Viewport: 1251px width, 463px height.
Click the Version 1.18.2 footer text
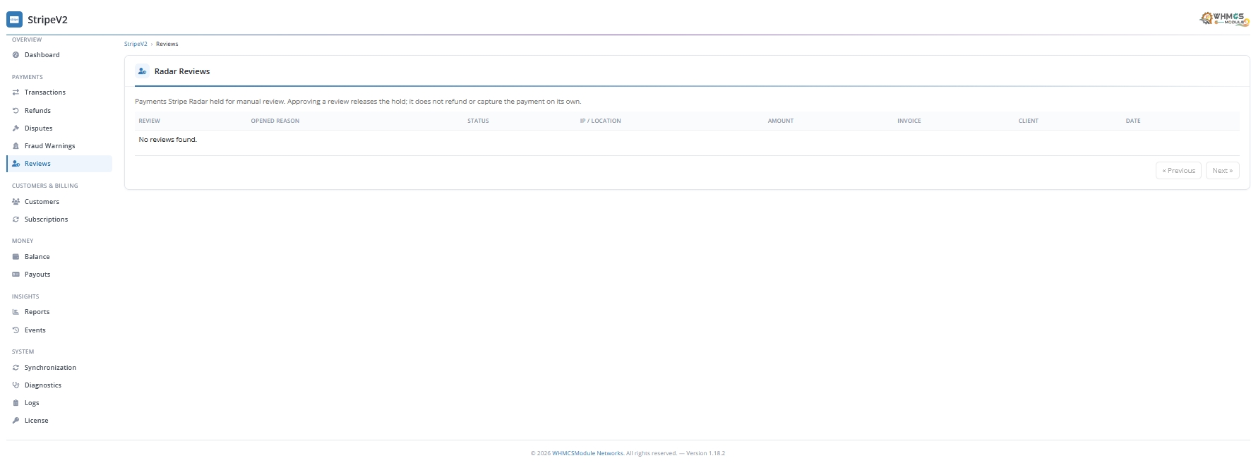pyautogui.click(x=705, y=453)
